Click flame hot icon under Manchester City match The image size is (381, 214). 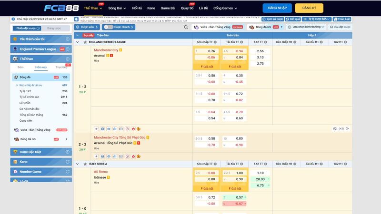pos(133,129)
